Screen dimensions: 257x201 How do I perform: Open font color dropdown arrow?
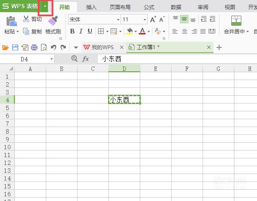[x=149, y=31]
